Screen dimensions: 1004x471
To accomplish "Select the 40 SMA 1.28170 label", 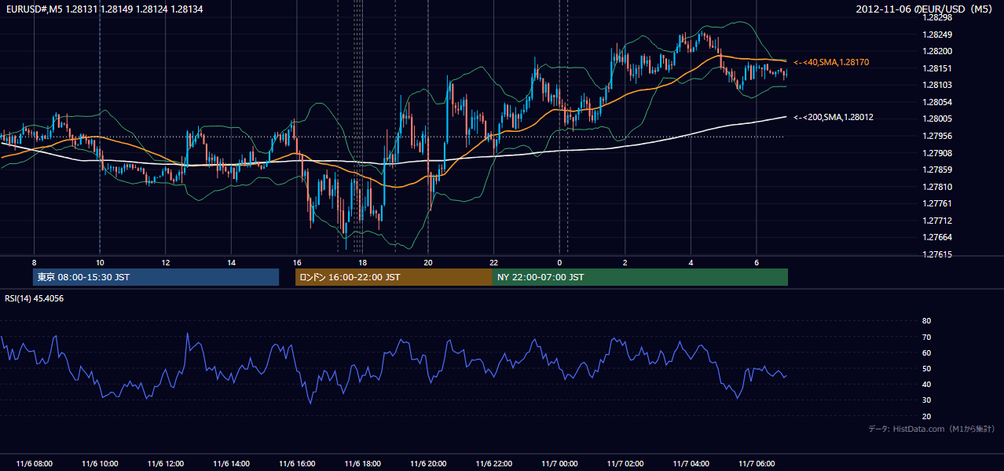I will click(831, 62).
